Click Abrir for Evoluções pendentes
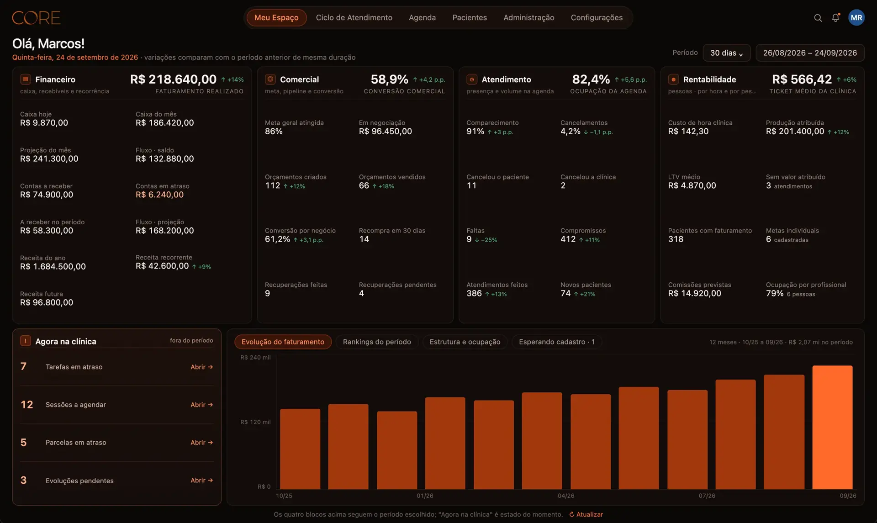877x523 pixels. click(201, 480)
